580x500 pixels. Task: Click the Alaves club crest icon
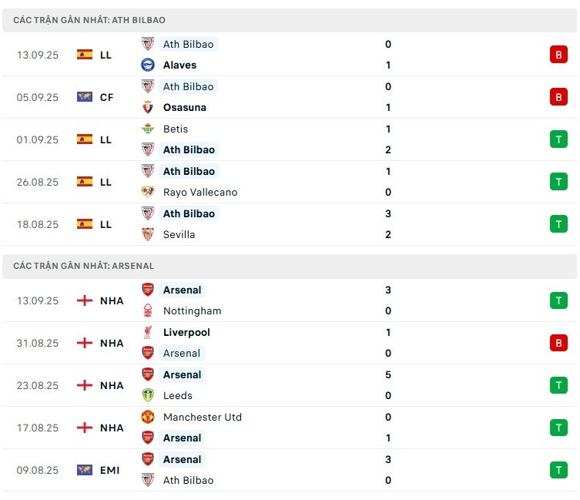[x=148, y=65]
